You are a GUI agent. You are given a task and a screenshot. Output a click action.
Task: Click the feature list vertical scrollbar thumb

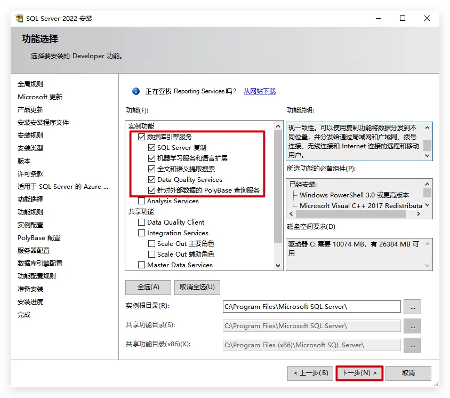(278, 187)
